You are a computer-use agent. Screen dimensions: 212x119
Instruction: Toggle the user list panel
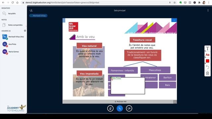click(31, 10)
